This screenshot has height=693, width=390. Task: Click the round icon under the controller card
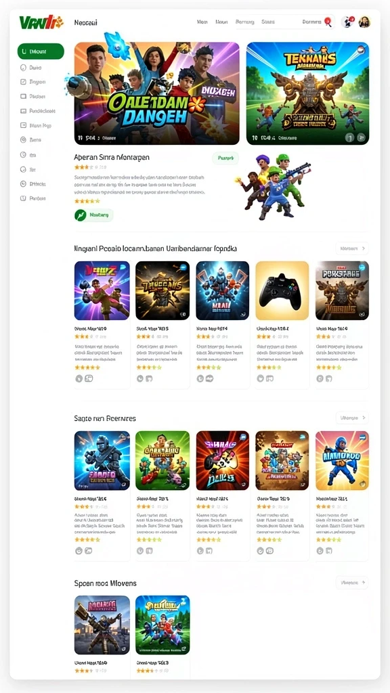pos(261,378)
